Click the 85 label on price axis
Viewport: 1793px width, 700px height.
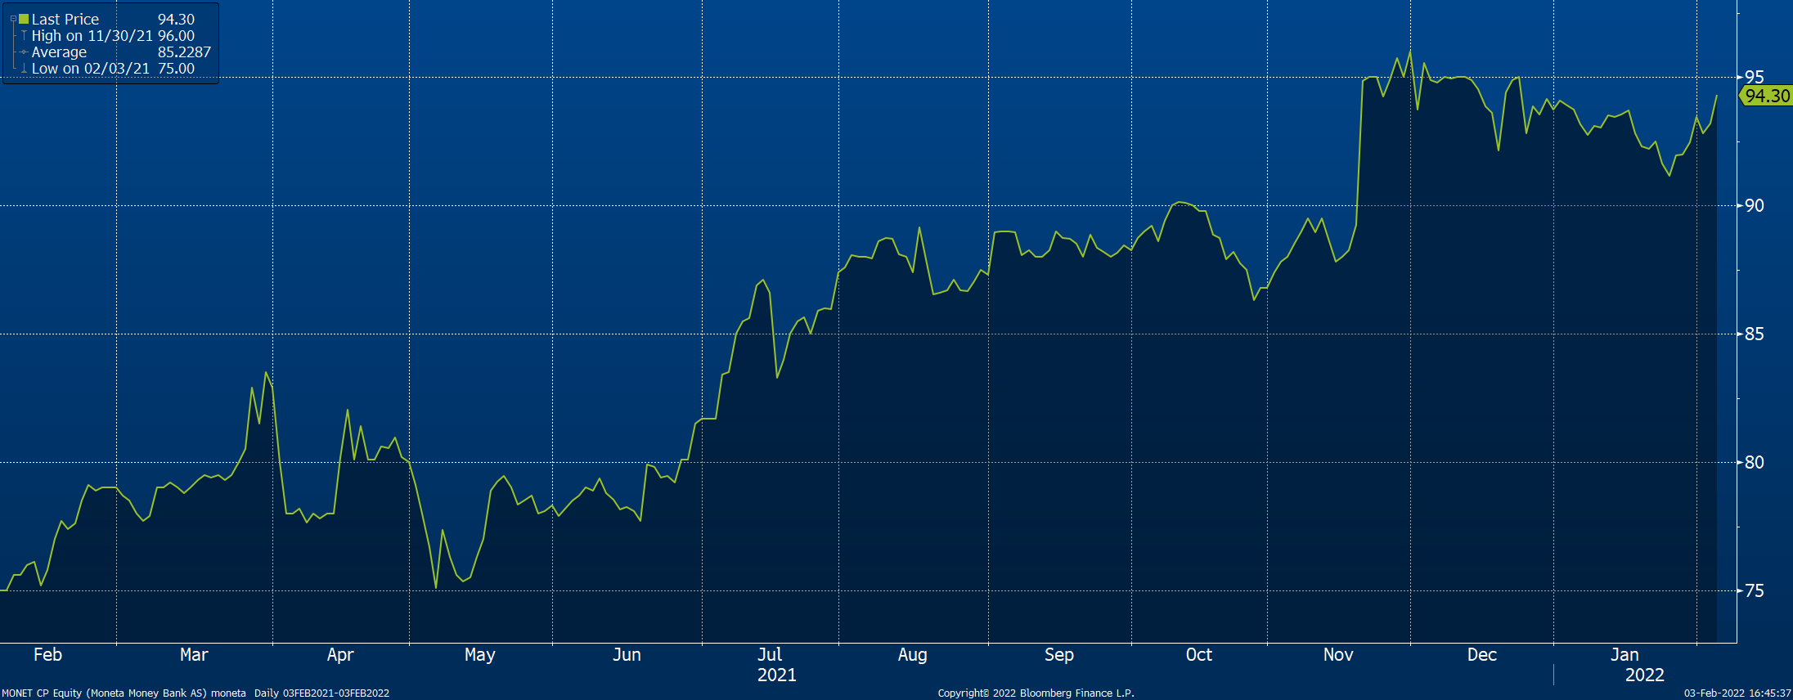pyautogui.click(x=1755, y=334)
